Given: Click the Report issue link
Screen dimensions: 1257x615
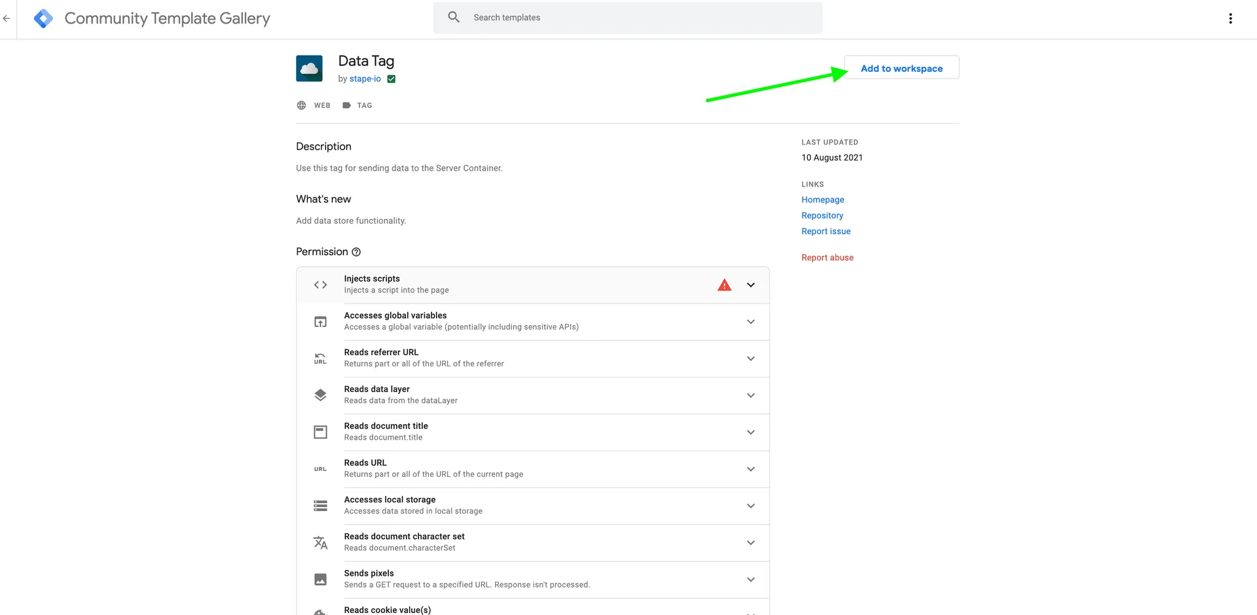Looking at the screenshot, I should click(826, 231).
